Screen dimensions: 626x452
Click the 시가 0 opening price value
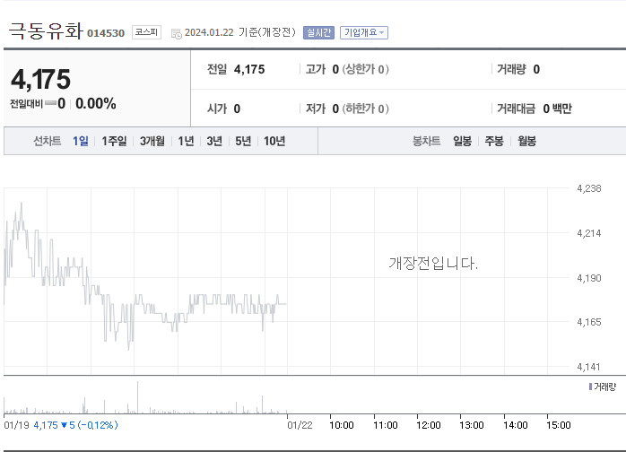pyautogui.click(x=223, y=109)
